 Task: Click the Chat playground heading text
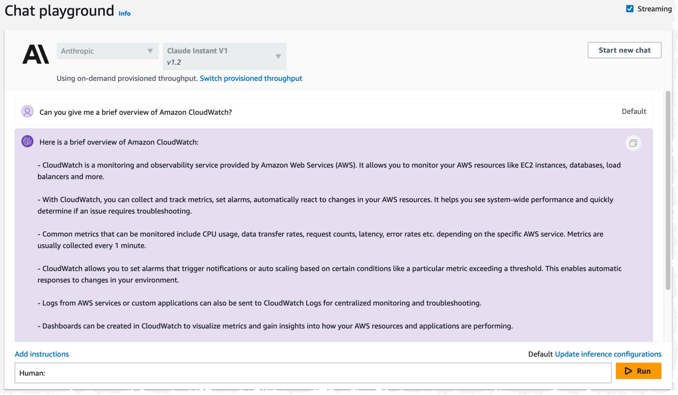(59, 10)
